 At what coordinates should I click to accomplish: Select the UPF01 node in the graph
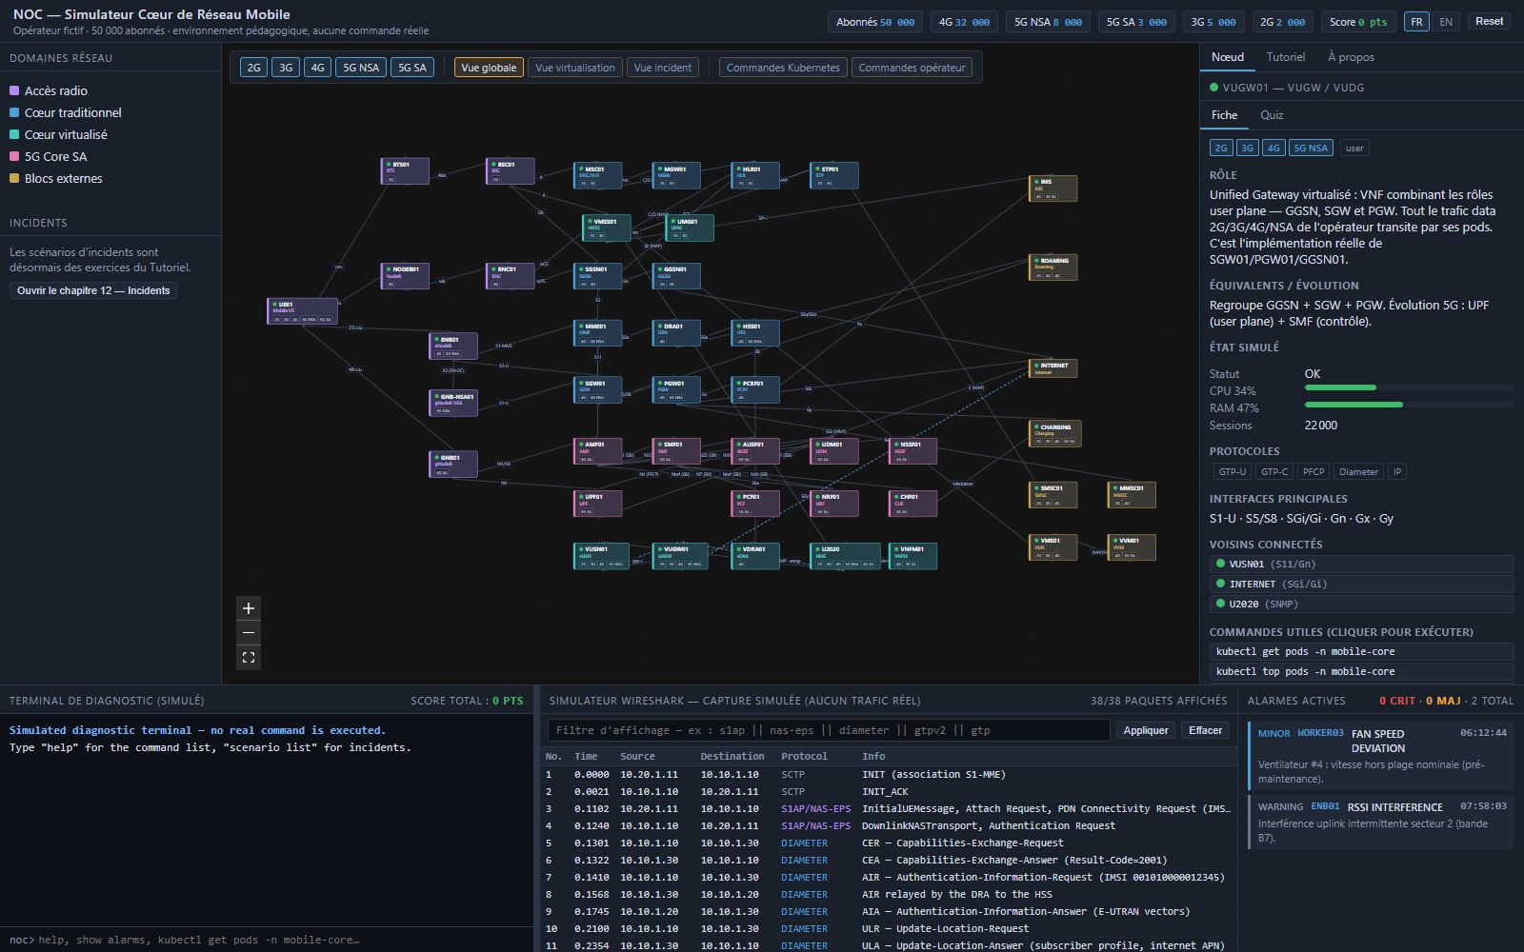pyautogui.click(x=597, y=504)
